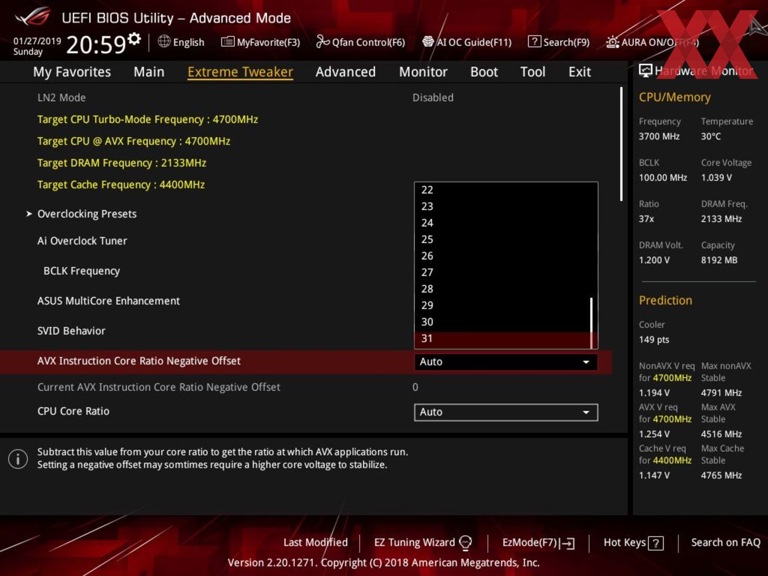Select value 22 in the dropdown list
Screen dimensions: 768x576
(x=502, y=190)
